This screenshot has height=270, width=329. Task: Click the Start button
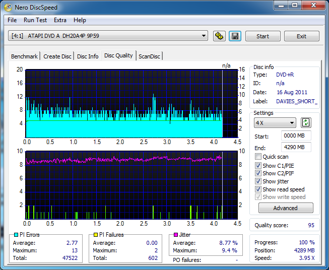262,36
